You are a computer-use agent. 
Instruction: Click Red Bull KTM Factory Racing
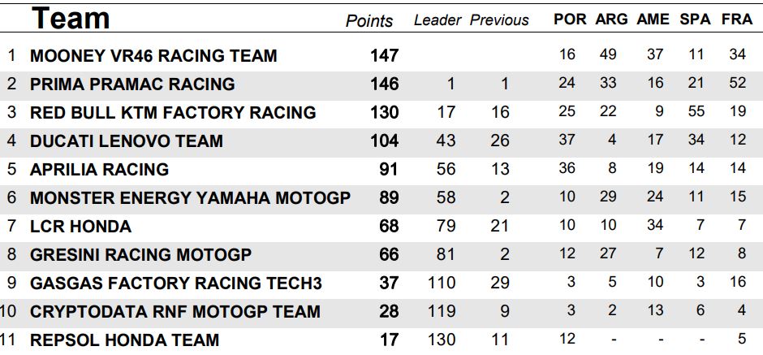tap(173, 113)
